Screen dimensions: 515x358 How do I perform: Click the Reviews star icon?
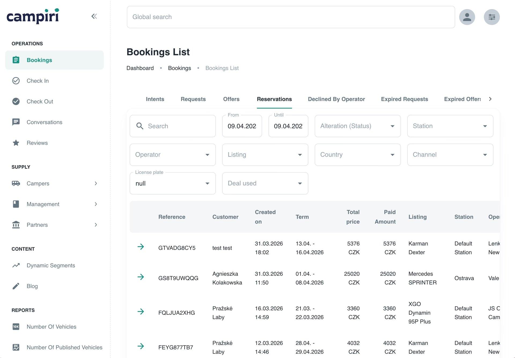pyautogui.click(x=16, y=143)
